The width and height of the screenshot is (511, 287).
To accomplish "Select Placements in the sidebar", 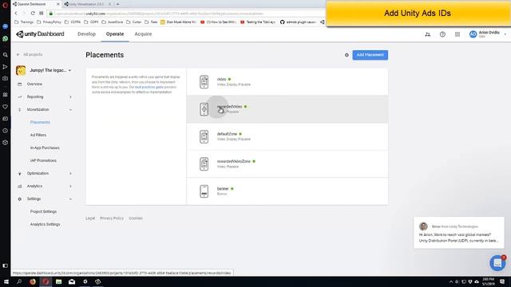I will point(40,122).
